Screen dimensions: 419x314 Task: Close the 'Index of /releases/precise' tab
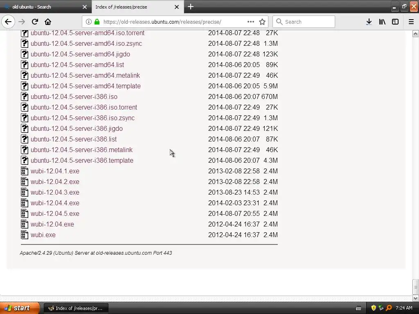click(177, 7)
